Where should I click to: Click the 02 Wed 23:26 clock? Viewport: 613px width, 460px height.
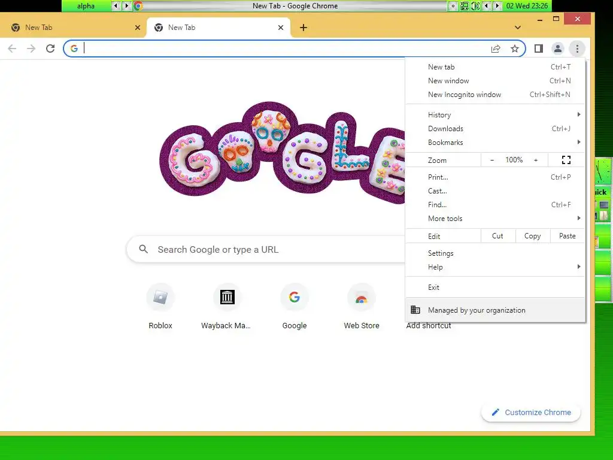pos(527,6)
